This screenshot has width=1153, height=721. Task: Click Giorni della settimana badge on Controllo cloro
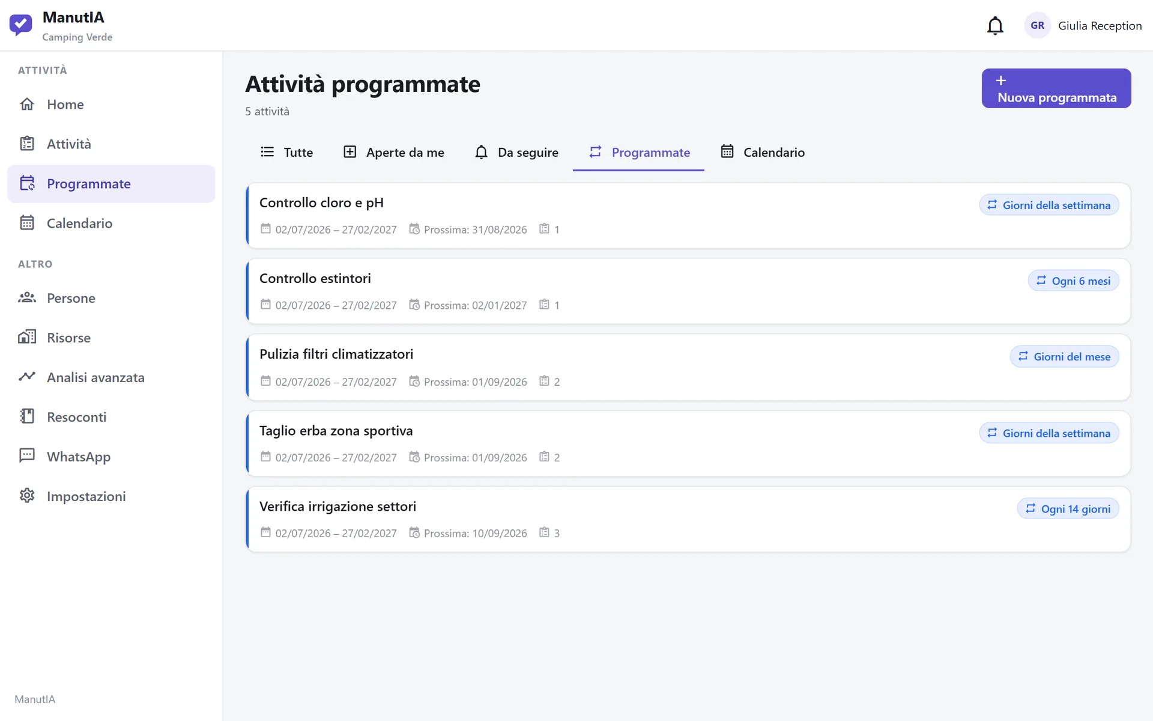1049,205
